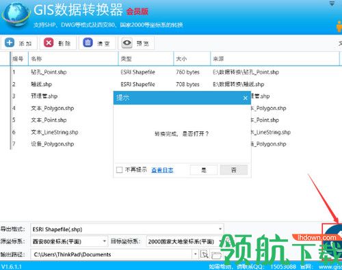Screen dimensions: 342x270
Task: Click the 760 bytes size cell
Action: 187,72
